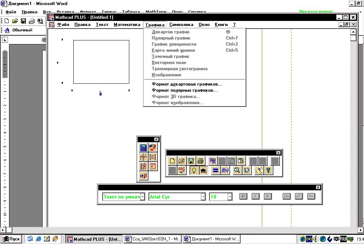Toggle superscript formatting button

[x=299, y=196]
